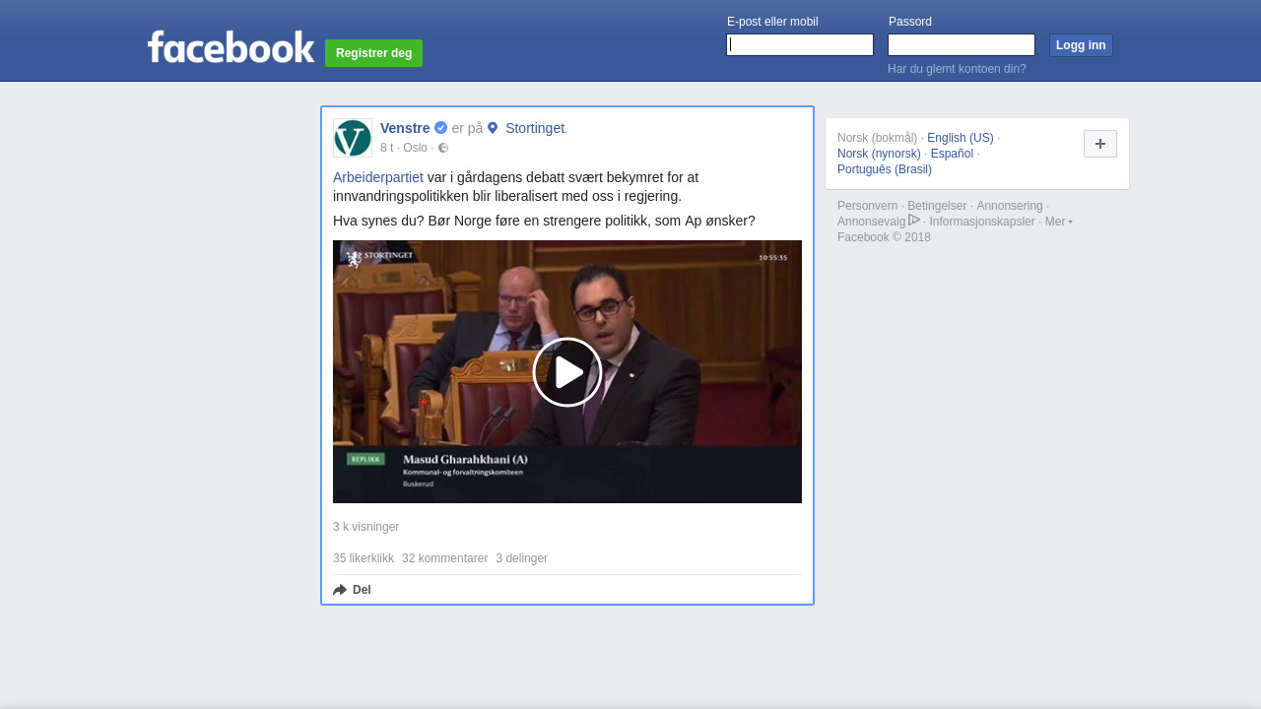Switch language to Norsk (nynorsk)
This screenshot has height=709, width=1261.
click(879, 154)
